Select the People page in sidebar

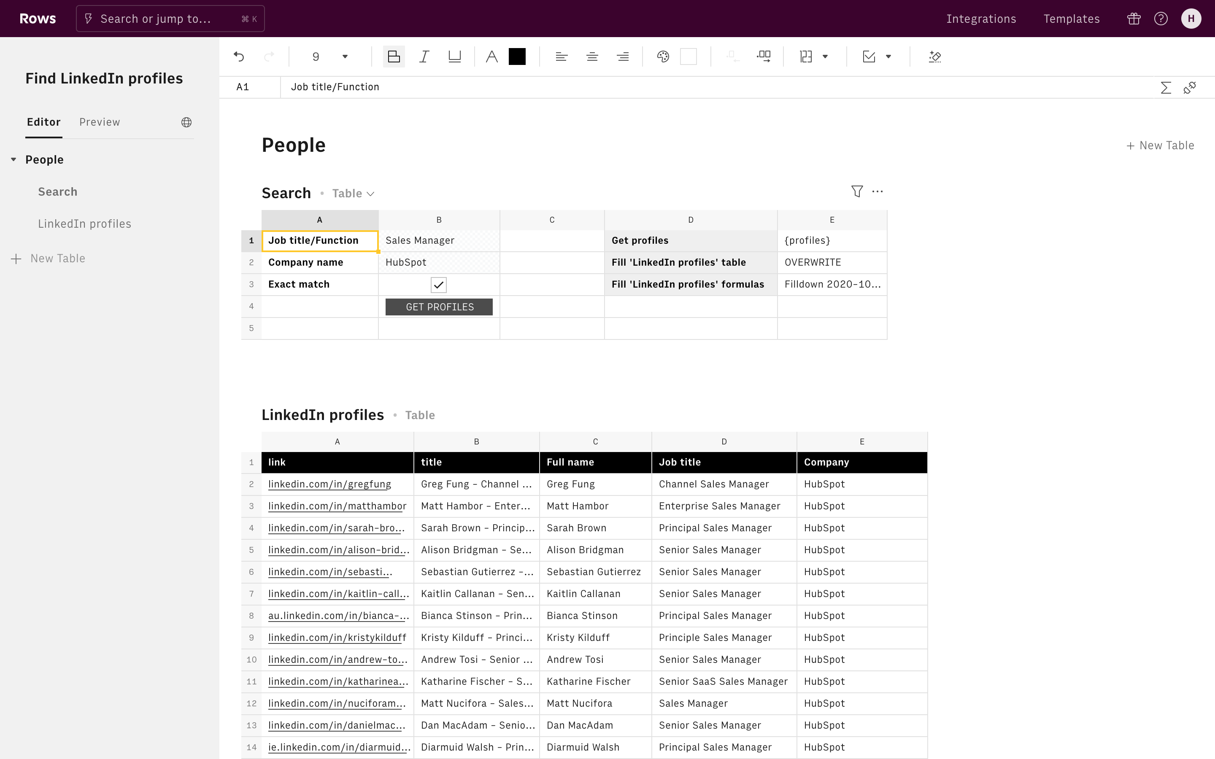click(x=45, y=160)
